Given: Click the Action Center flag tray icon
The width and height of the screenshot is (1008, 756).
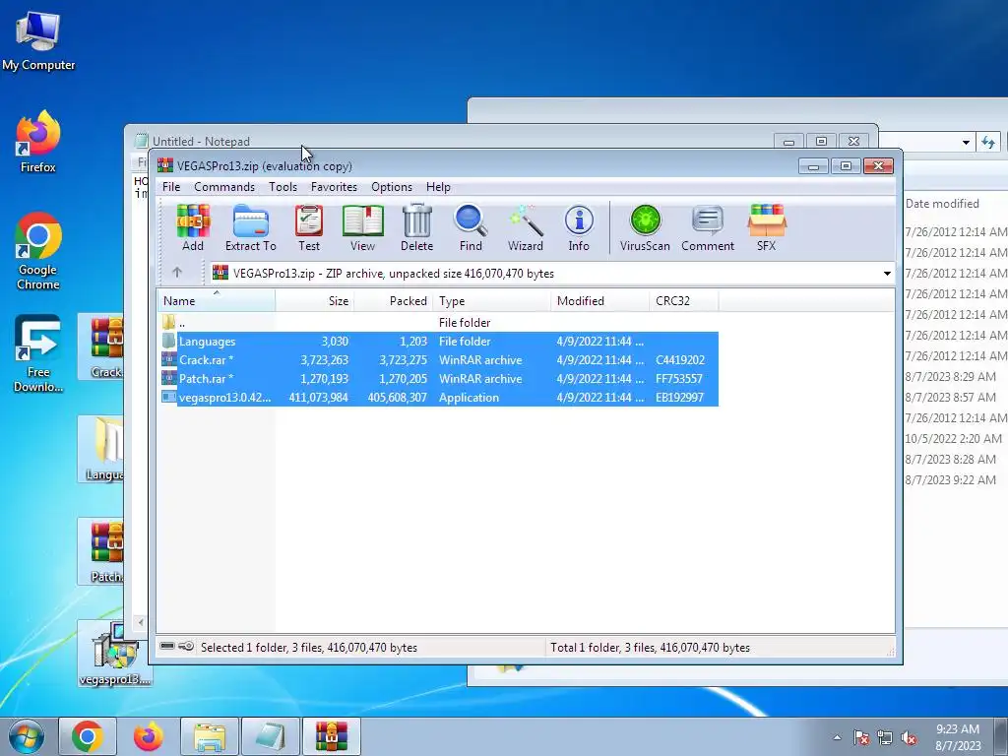Looking at the screenshot, I should coord(860,737).
